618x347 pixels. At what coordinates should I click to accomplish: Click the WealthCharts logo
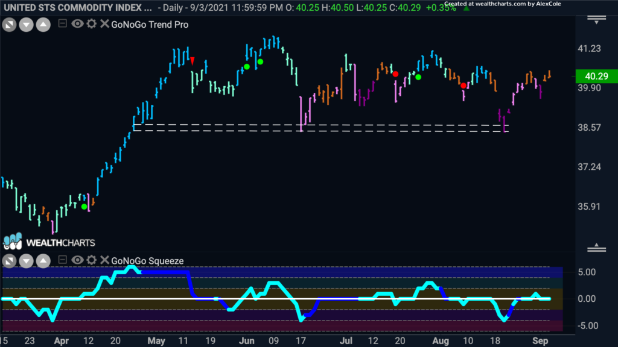pyautogui.click(x=49, y=242)
